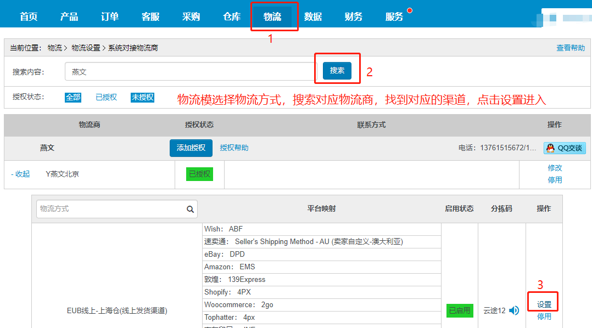Click the 敦煌: 139Express mapping row
This screenshot has width=592, height=328.
(x=322, y=279)
